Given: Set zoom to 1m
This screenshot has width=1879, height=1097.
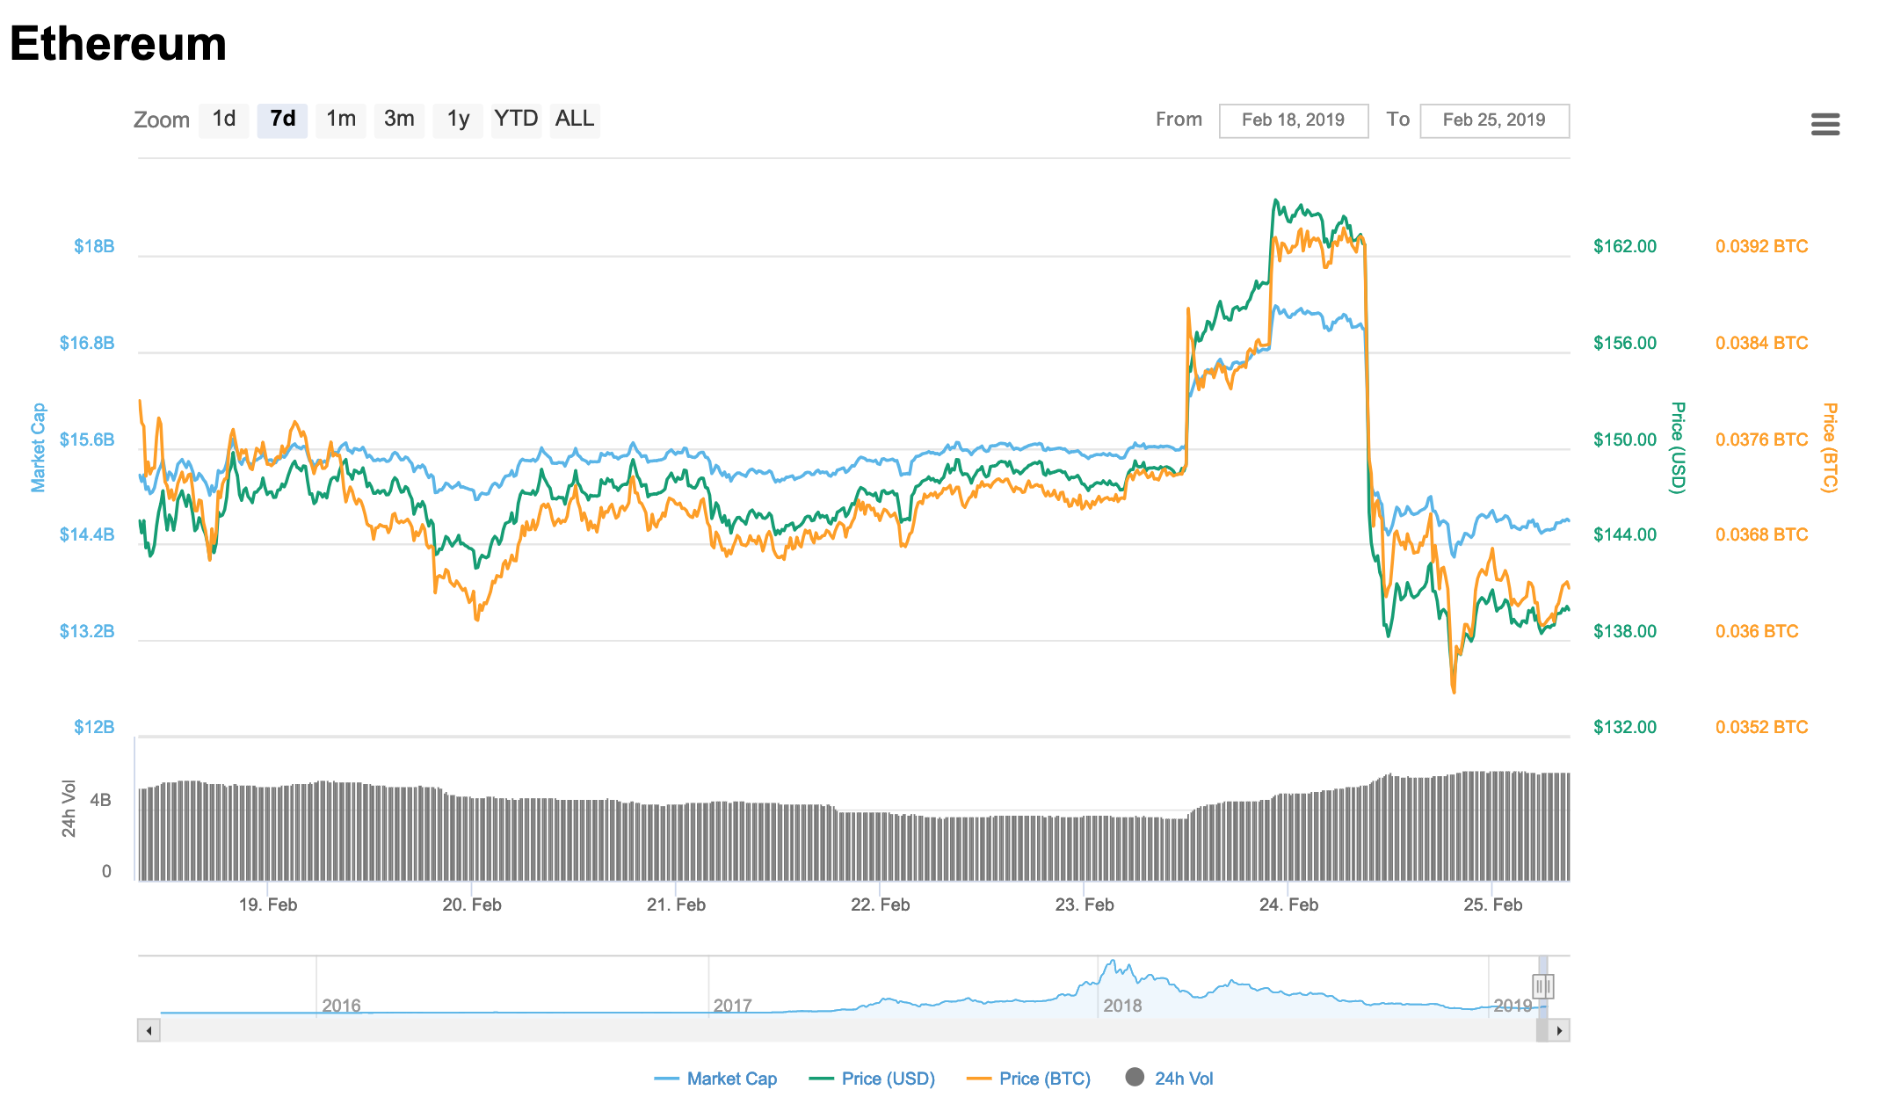Looking at the screenshot, I should tap(341, 120).
